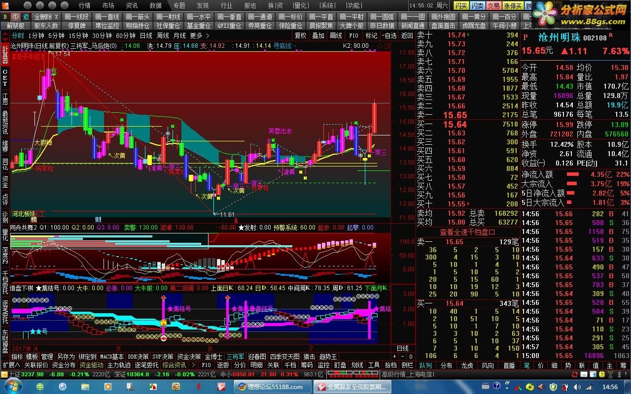Viewport: 631px width, 394px height.
Task: Switch chart to 周线 weekly period
Action: click(x=163, y=35)
